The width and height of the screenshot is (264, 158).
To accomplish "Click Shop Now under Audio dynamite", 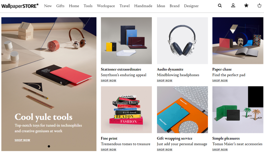I will (x=165, y=80).
